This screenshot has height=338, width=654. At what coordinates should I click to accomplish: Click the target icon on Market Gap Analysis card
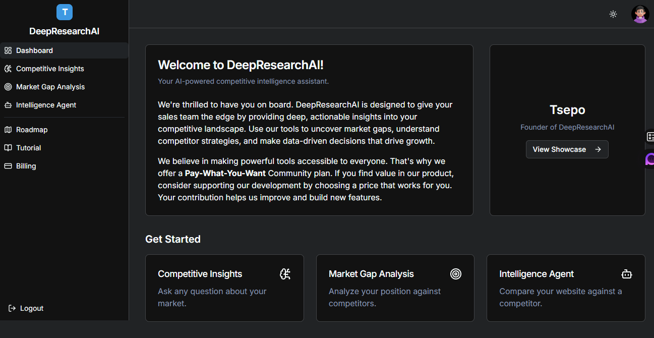456,273
